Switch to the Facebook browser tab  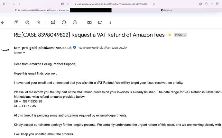click(167, 10)
